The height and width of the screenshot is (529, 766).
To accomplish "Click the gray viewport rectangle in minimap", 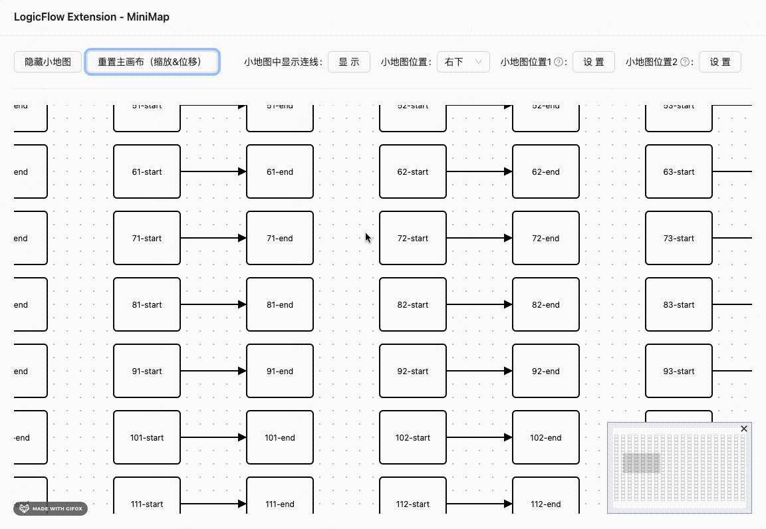I will point(641,463).
